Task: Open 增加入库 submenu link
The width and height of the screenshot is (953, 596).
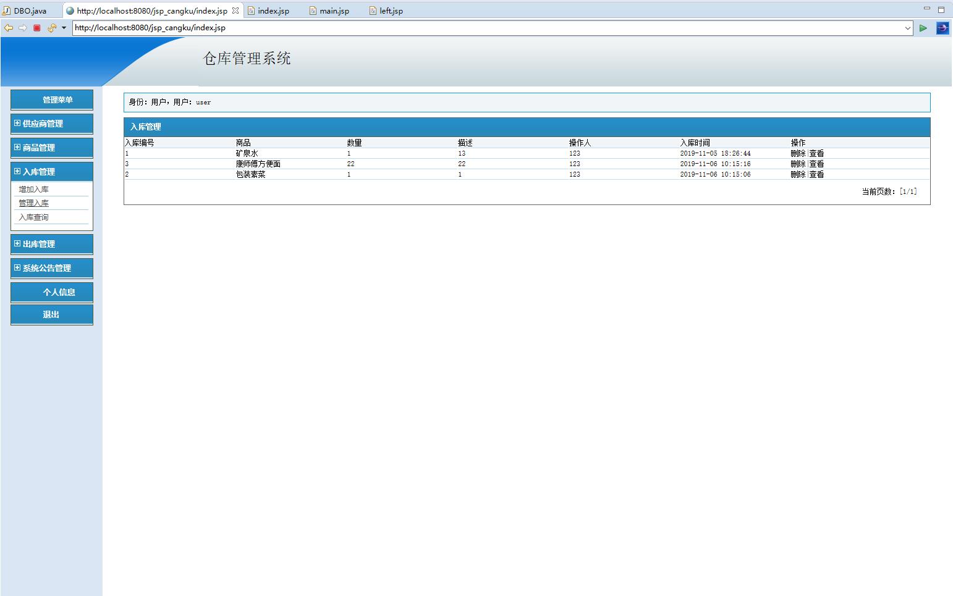Action: pos(33,190)
